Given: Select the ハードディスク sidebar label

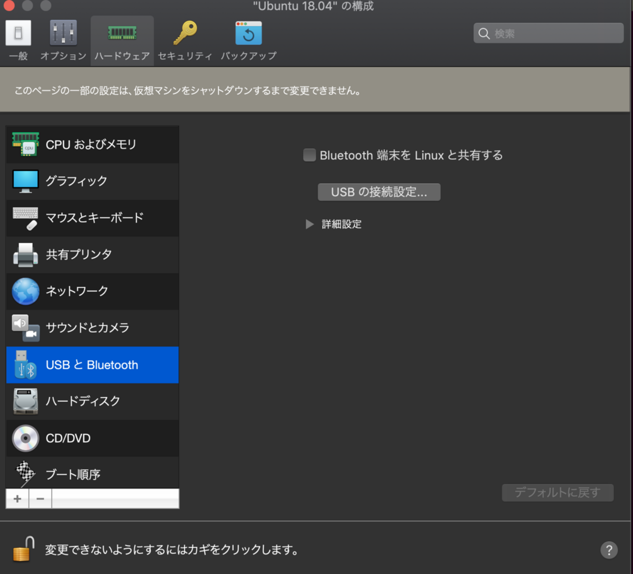Looking at the screenshot, I should 83,402.
